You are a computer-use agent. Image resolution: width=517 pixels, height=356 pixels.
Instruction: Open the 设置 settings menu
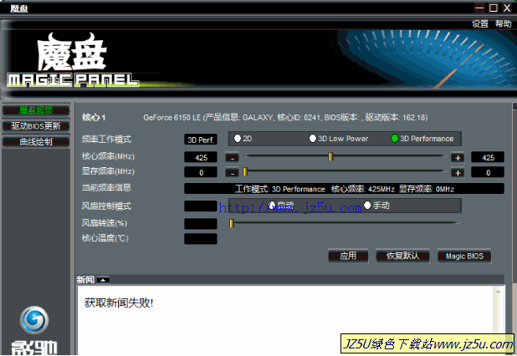(480, 23)
